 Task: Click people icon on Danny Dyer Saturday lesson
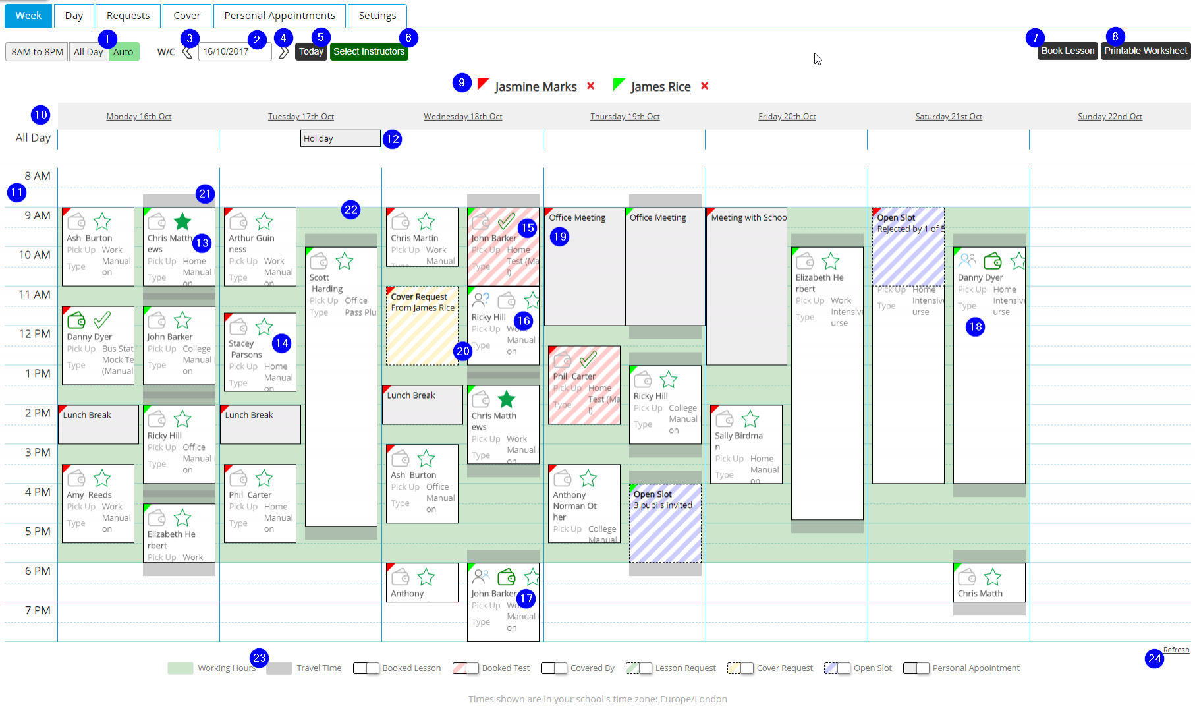pos(967,261)
